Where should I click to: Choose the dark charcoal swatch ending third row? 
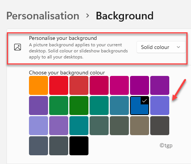160,126
